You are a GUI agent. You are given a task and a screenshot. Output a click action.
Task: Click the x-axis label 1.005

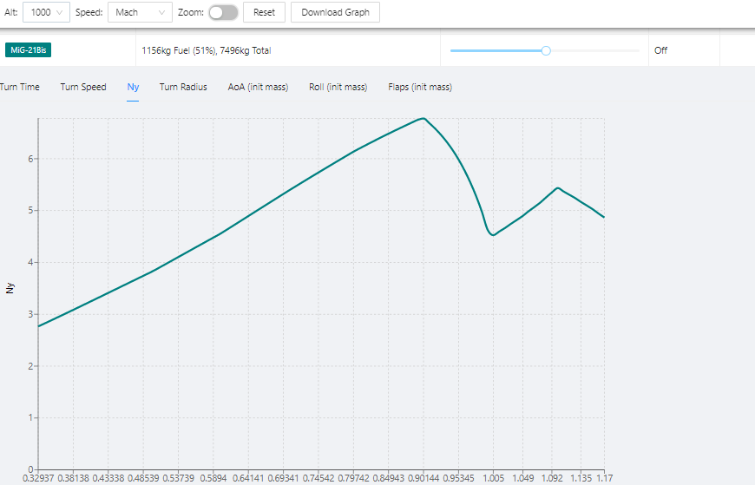[494, 478]
